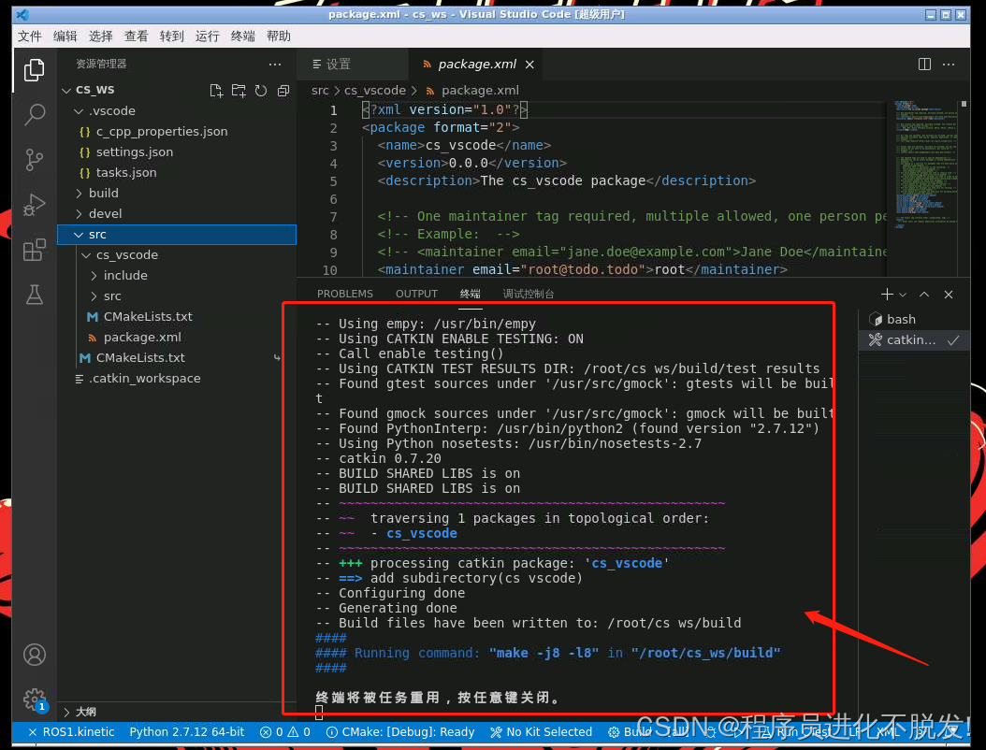This screenshot has height=750, width=986.
Task: Split the editor to the right
Action: [x=924, y=65]
